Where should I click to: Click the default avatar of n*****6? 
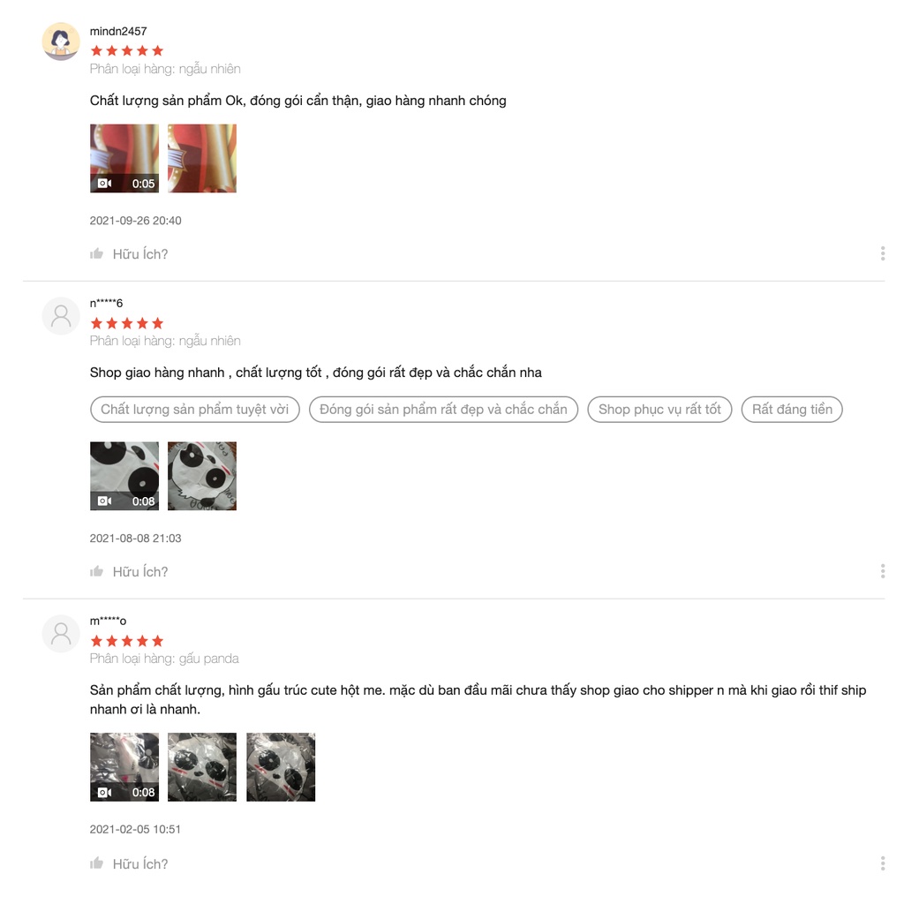click(61, 316)
